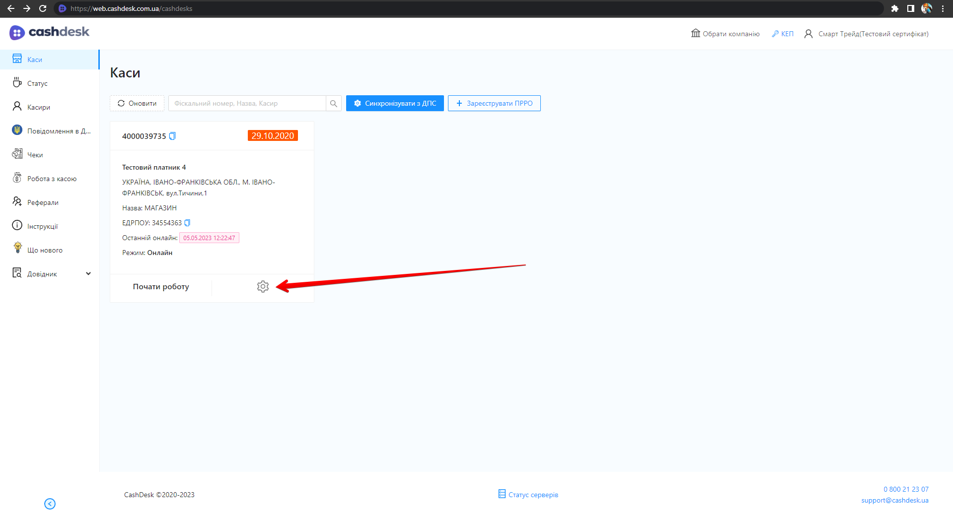The width and height of the screenshot is (953, 516).
Task: Click the search magnifier icon
Action: pyautogui.click(x=334, y=103)
